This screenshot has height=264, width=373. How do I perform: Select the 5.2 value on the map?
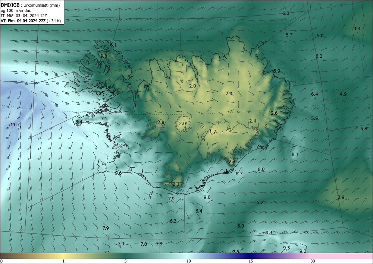coord(260,203)
